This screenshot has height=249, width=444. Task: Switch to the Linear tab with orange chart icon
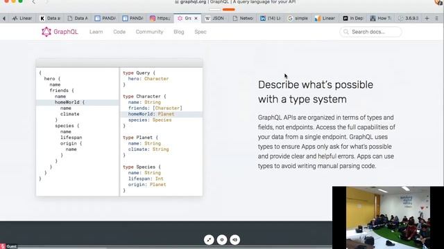pyautogui.click(x=325, y=19)
